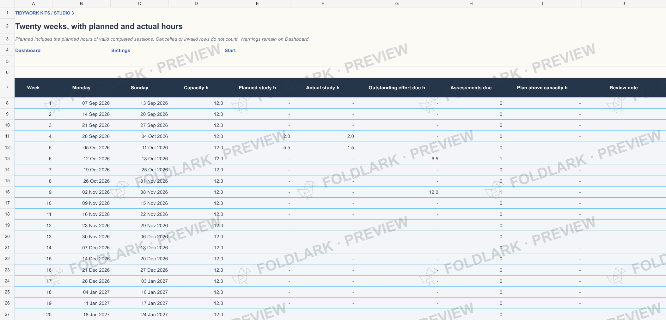Click the 'Sunday' table header cell
Viewport: 666px width, 320px height.
coord(139,88)
